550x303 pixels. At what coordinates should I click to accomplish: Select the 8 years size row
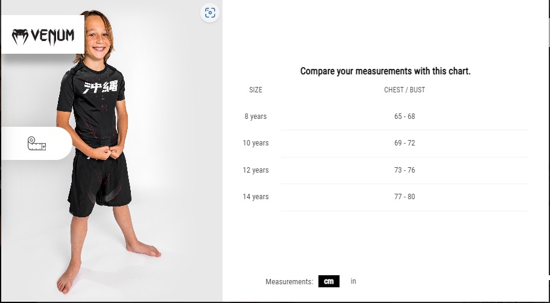click(x=385, y=116)
